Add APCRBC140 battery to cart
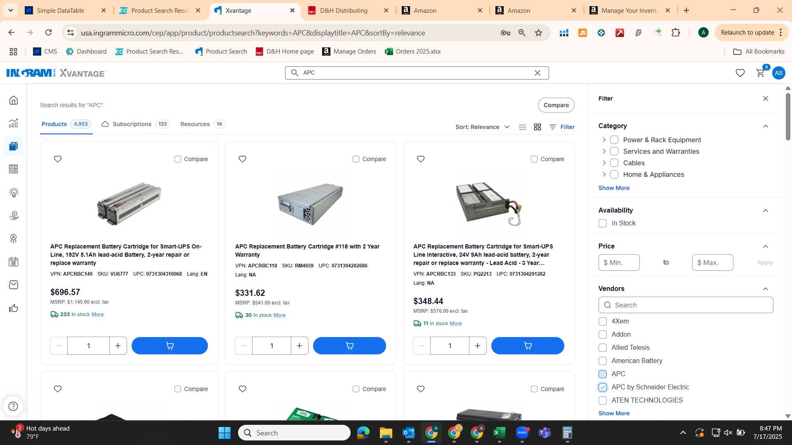Screen dimensions: 792x445 (x=170, y=346)
